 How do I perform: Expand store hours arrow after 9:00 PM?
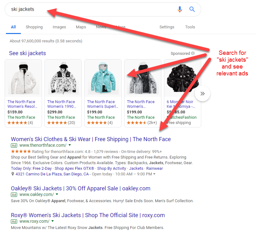tap(154, 174)
